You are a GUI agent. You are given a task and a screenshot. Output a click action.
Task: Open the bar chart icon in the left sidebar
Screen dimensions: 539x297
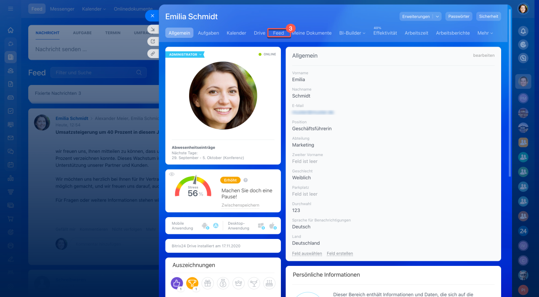11,178
